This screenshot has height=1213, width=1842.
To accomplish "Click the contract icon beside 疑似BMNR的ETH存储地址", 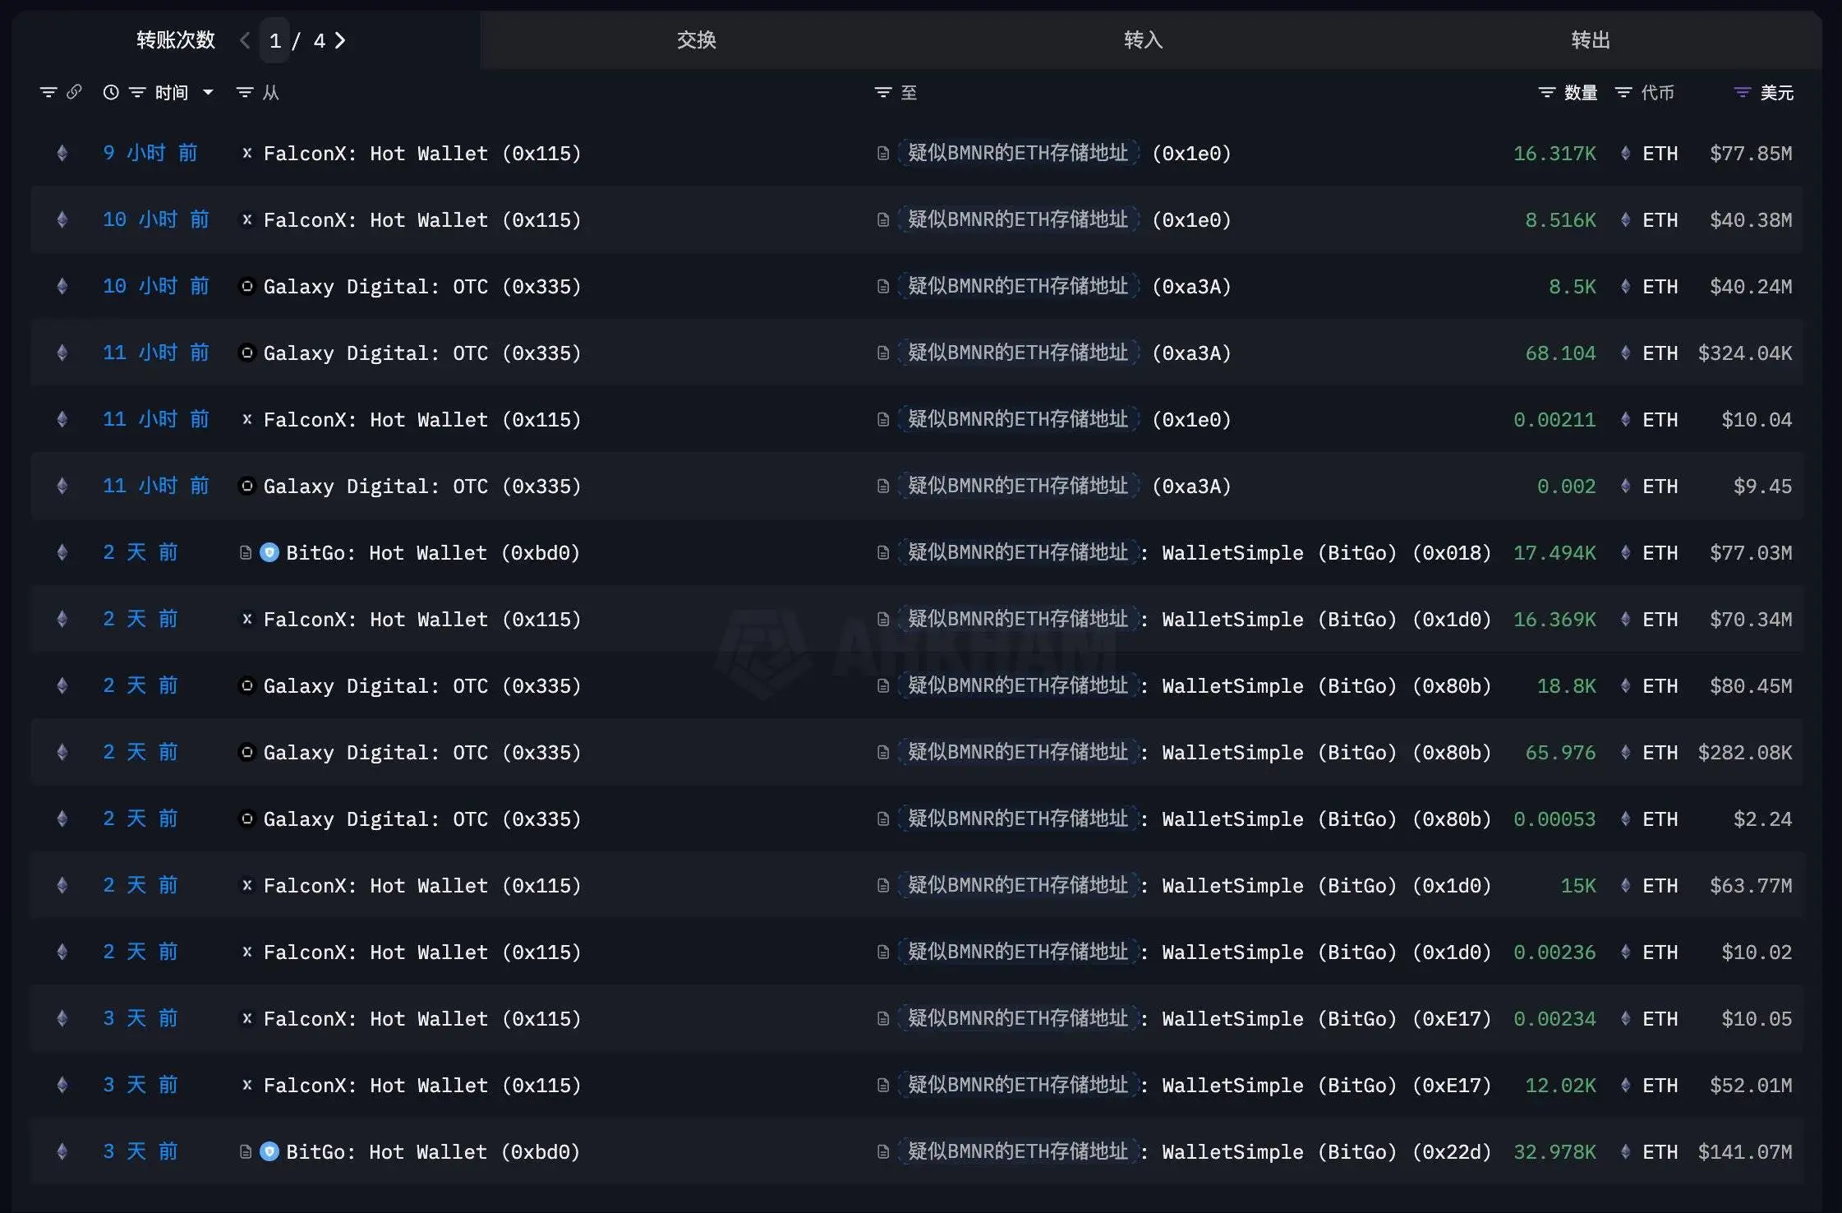I will click(883, 153).
